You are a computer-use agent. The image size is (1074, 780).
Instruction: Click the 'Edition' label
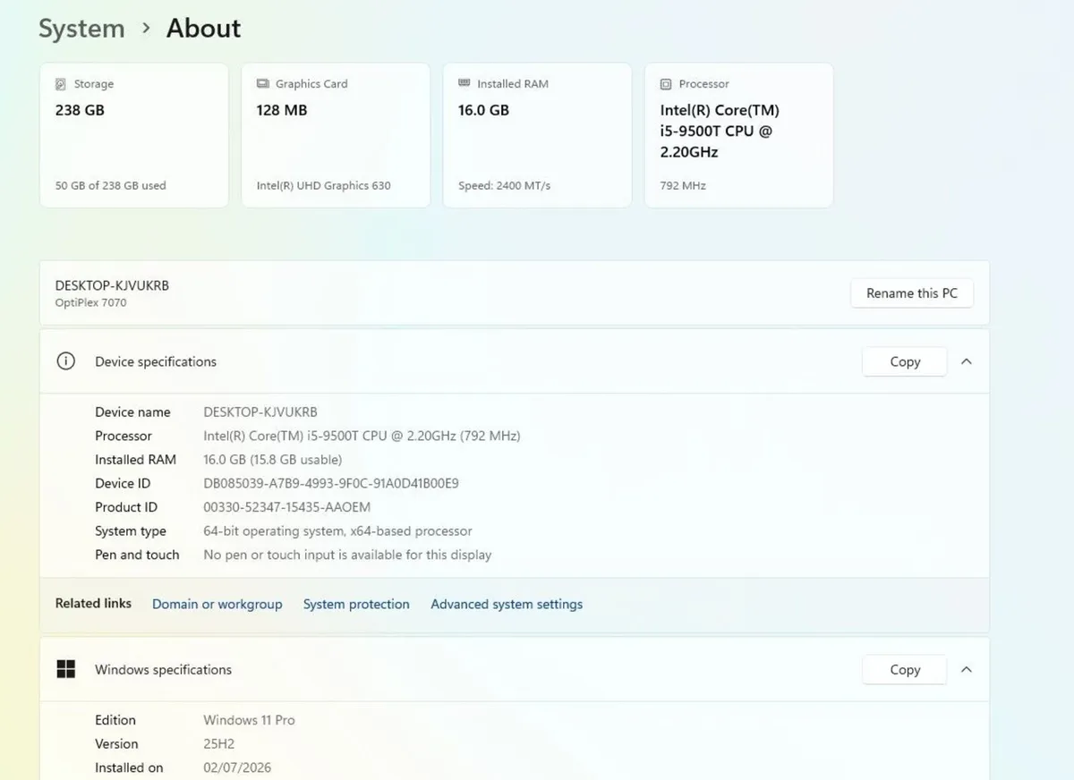[x=115, y=720]
